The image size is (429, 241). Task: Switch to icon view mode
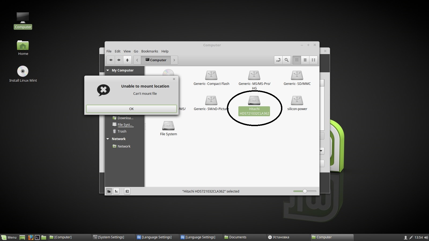(x=297, y=60)
